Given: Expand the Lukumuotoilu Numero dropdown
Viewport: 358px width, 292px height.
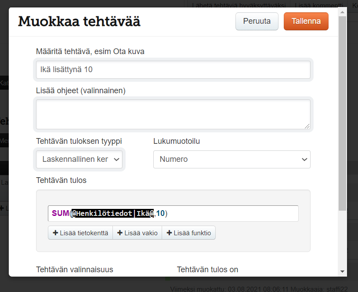Looking at the screenshot, I should click(x=231, y=159).
